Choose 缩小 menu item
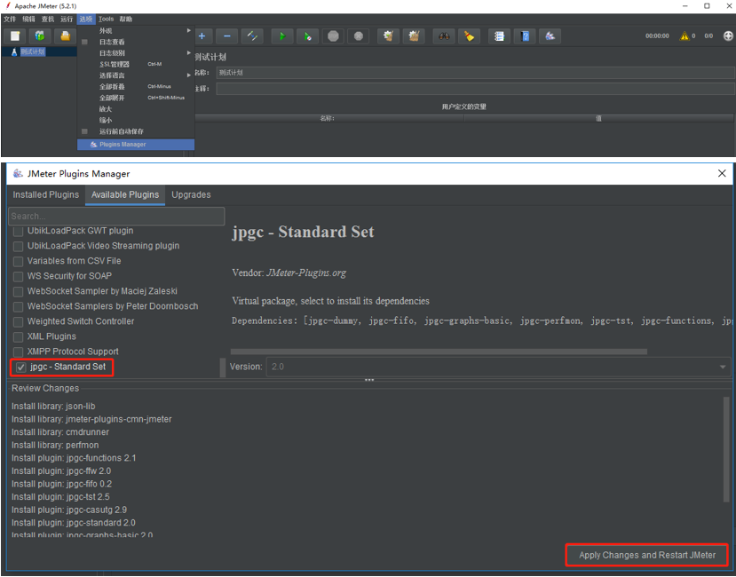 (136, 120)
